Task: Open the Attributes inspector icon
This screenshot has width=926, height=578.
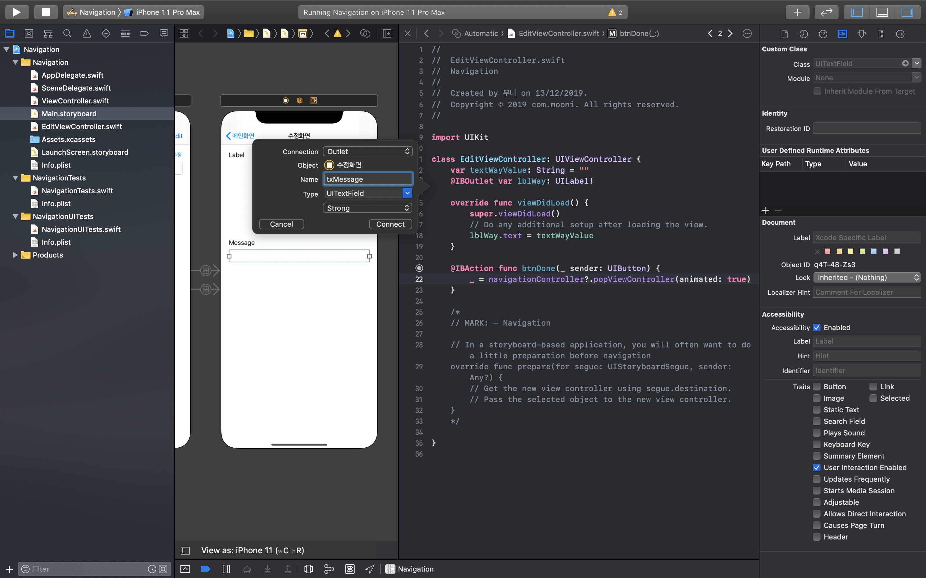Action: [x=861, y=34]
